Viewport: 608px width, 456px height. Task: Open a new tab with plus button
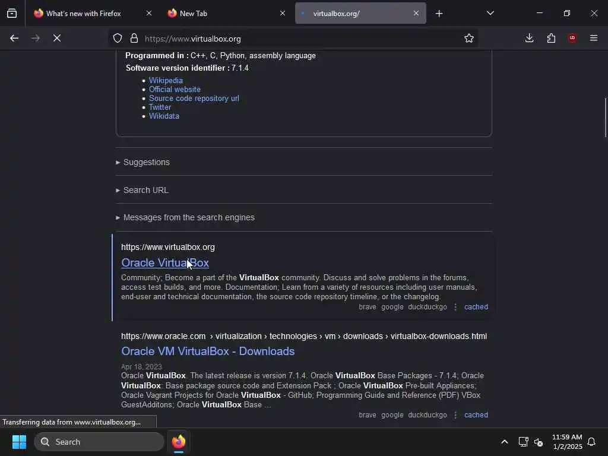[x=439, y=14]
